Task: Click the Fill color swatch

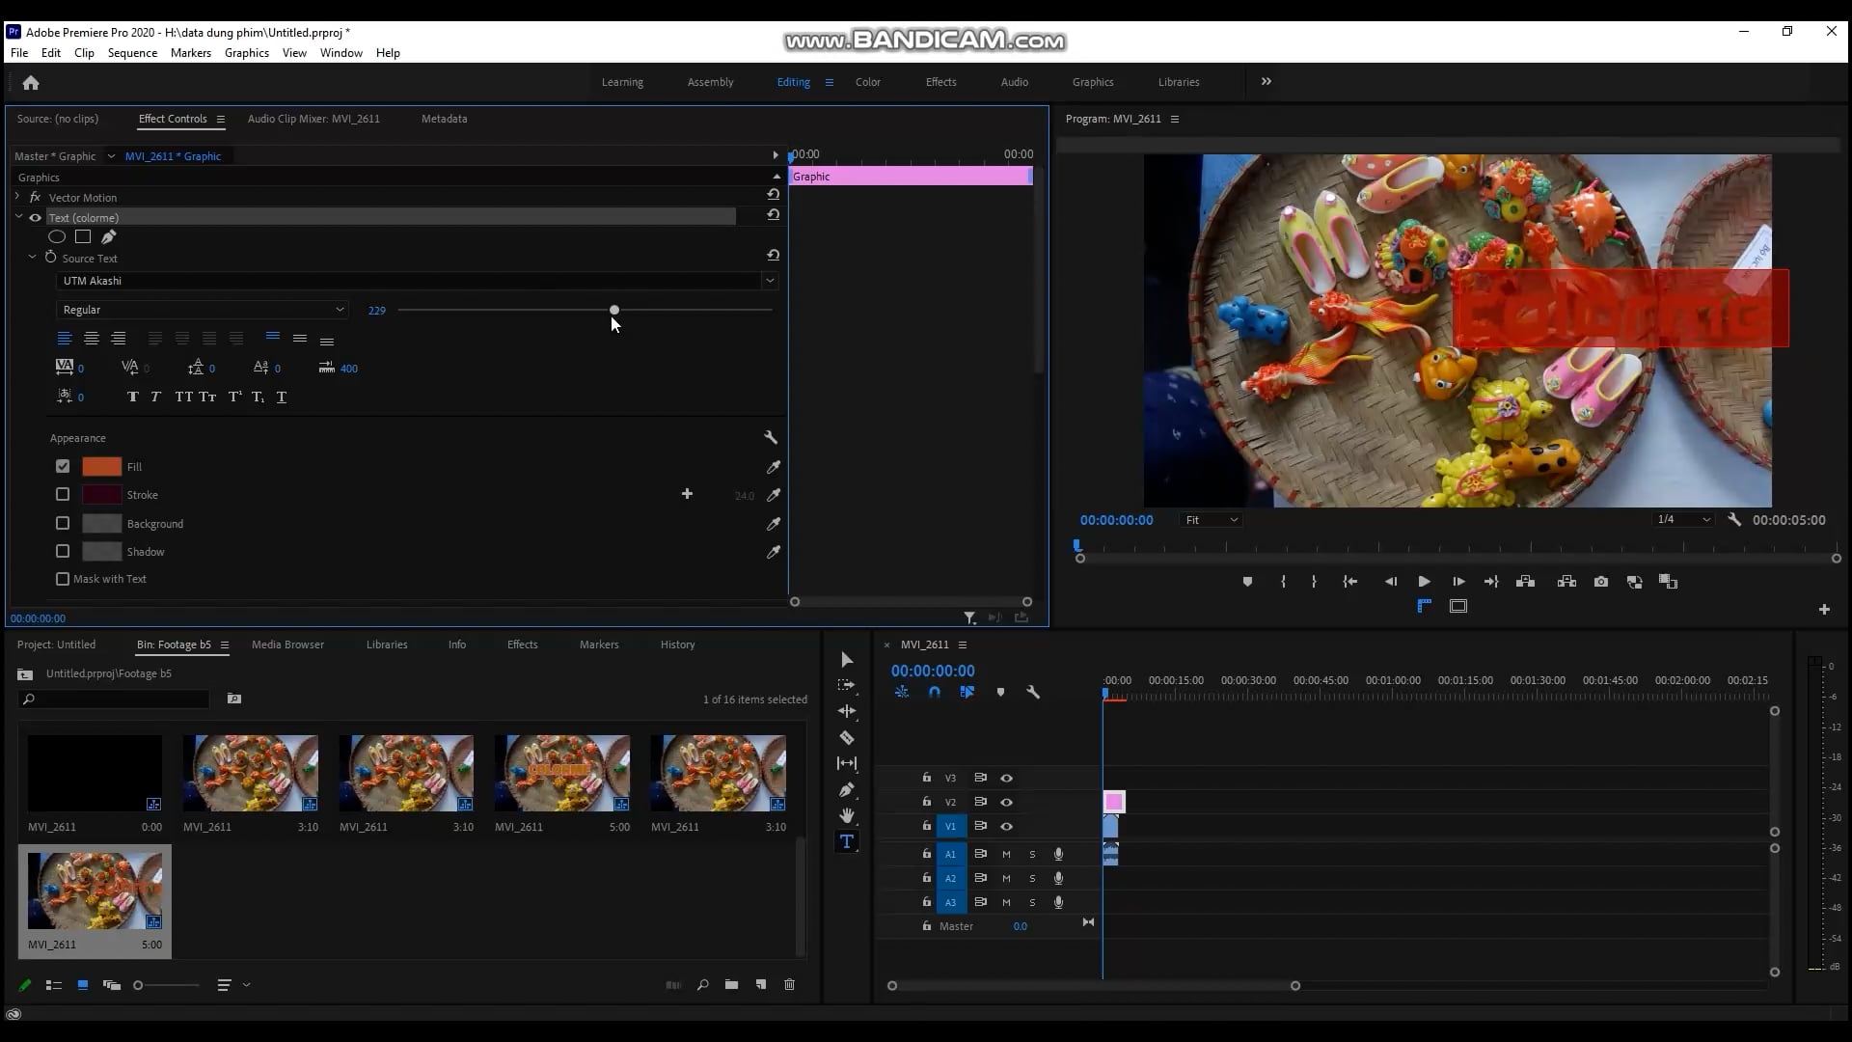Action: 101,467
